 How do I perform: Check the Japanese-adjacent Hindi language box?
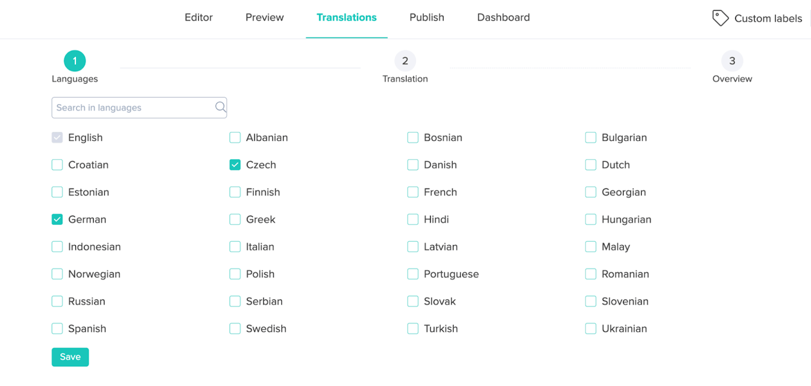click(413, 219)
